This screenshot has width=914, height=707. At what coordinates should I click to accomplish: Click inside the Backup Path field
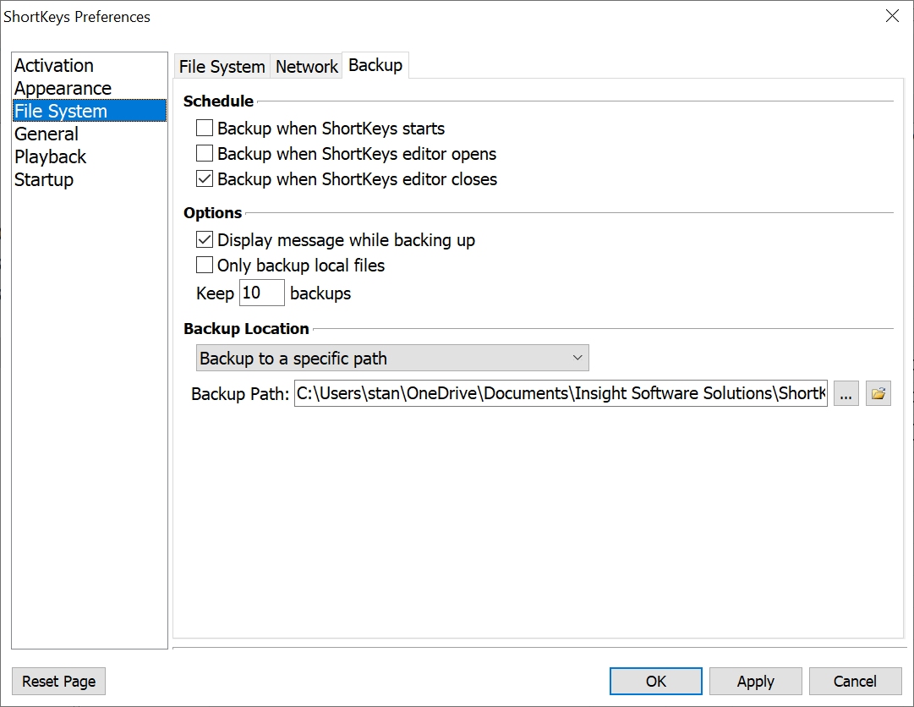(x=560, y=394)
